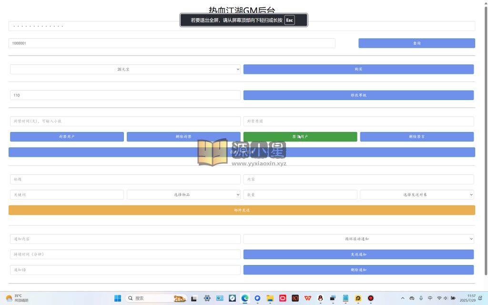The height and width of the screenshot is (305, 488).
Task: Click the Windows Start button
Action: (x=117, y=298)
